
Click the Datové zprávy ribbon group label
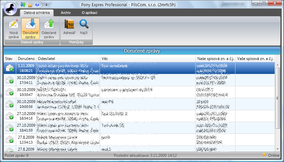(x=32, y=42)
